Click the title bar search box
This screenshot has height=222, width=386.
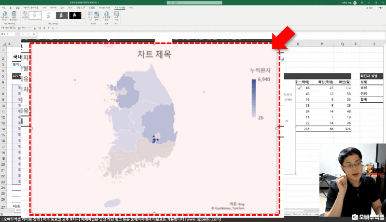coord(194,3)
